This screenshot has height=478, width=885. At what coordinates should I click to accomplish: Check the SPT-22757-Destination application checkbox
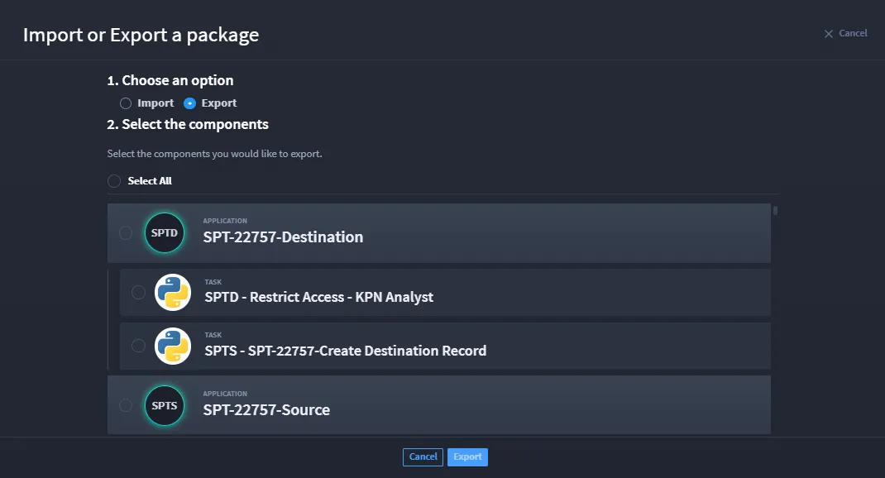coord(125,232)
